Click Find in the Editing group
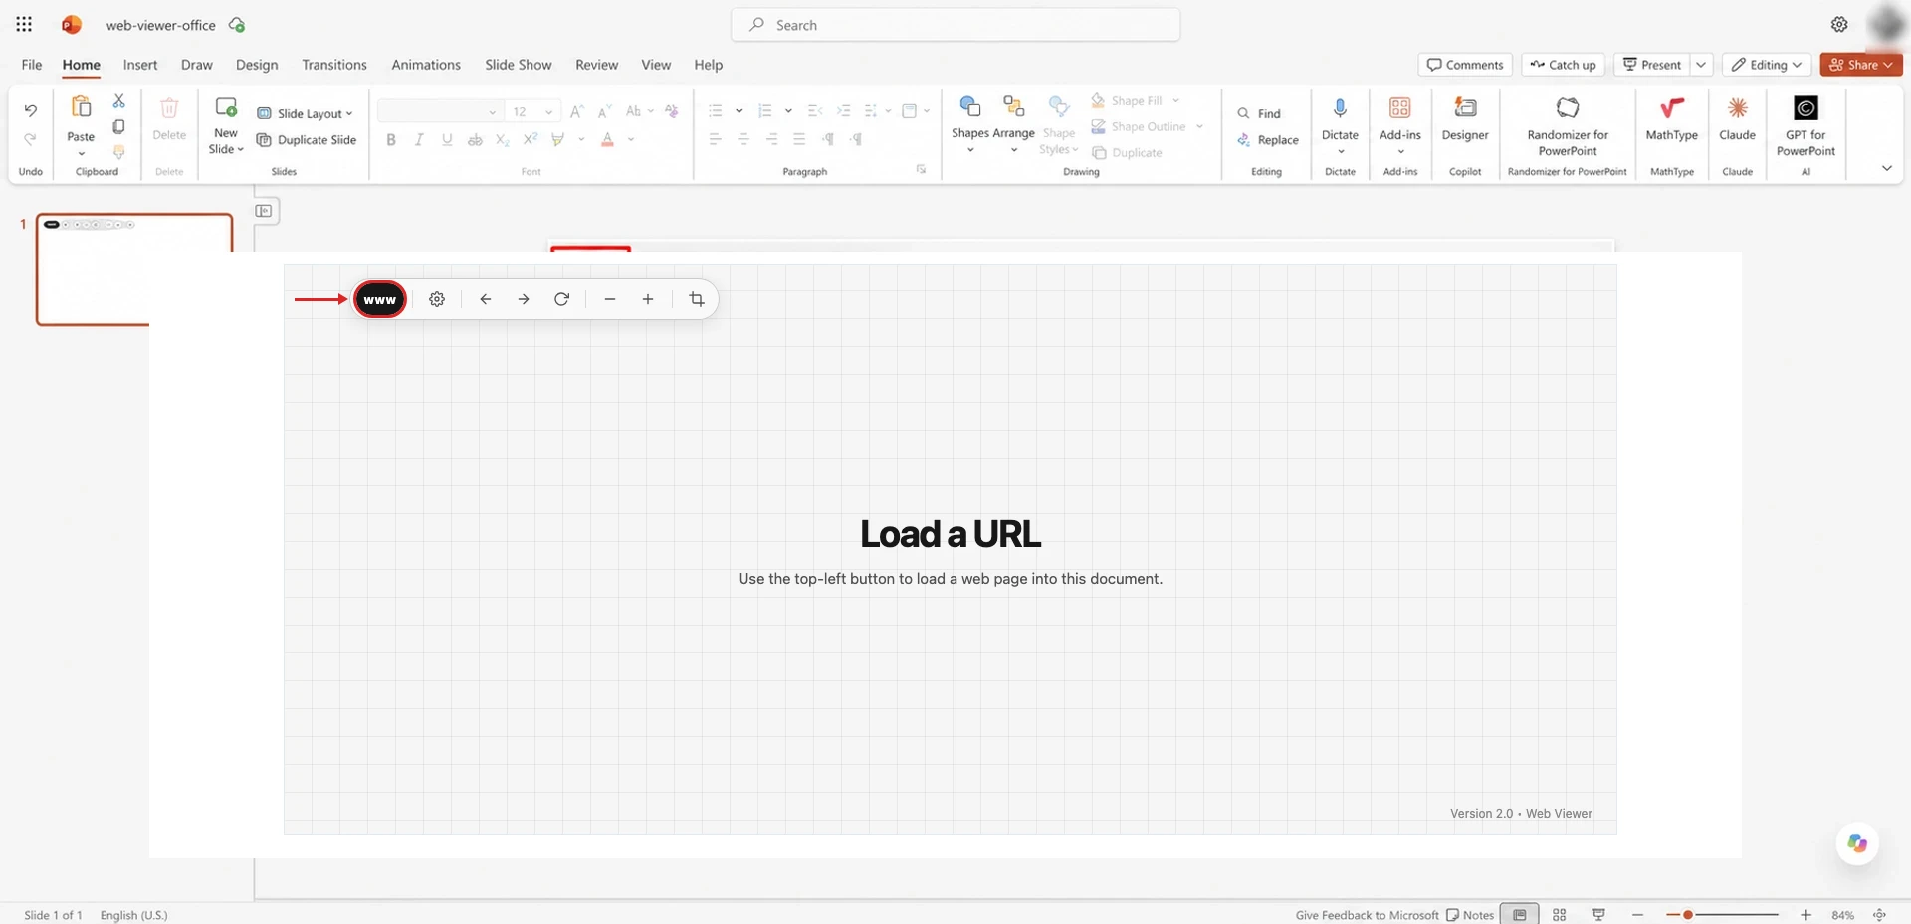 click(1259, 113)
